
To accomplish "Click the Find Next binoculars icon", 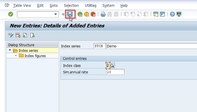I will pos(116,14).
